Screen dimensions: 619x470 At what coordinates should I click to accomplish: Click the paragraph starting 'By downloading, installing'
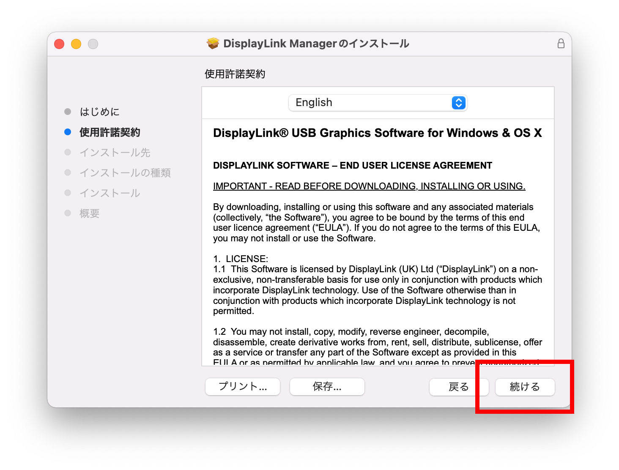(377, 223)
